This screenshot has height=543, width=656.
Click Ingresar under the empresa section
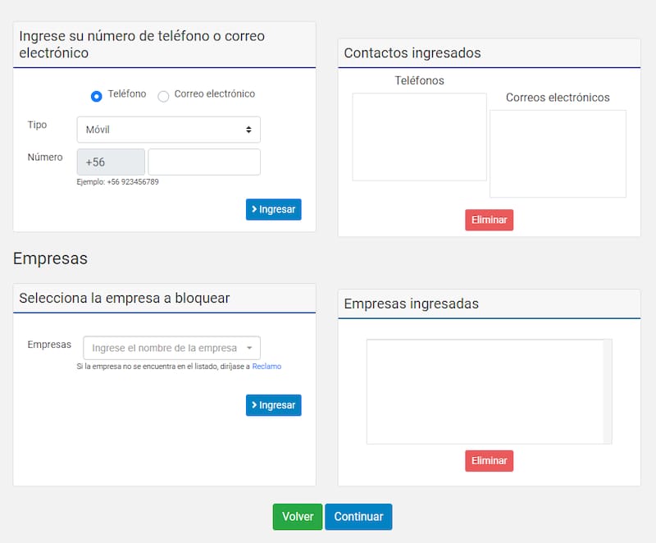pos(274,405)
